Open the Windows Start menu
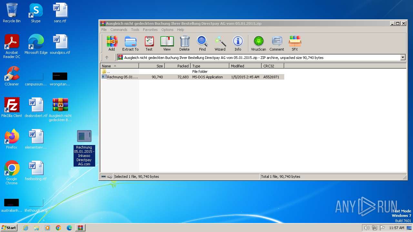This screenshot has height=232, width=413. point(9,227)
